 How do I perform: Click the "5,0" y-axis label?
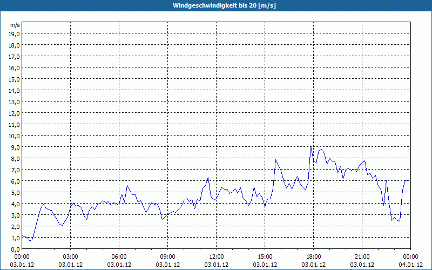point(16,193)
